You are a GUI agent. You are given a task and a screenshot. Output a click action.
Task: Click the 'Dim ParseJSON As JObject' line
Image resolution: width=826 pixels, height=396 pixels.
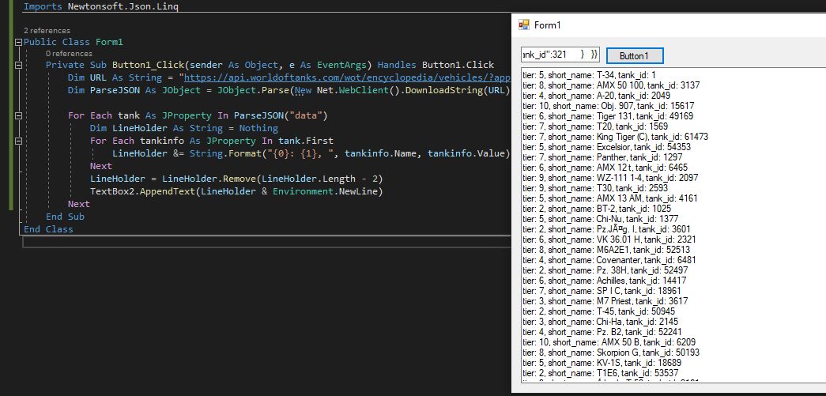click(289, 90)
